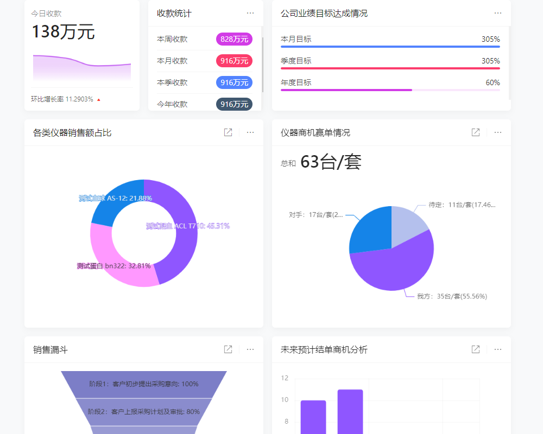The width and height of the screenshot is (543, 434).
Task: Open the ellipsis menu on 销售漏斗 card
Action: [x=250, y=349]
